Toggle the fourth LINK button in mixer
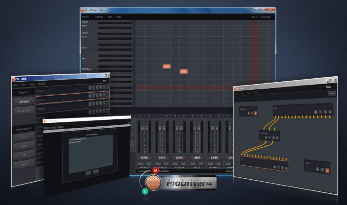The height and width of the screenshot is (205, 347). tap(197, 157)
